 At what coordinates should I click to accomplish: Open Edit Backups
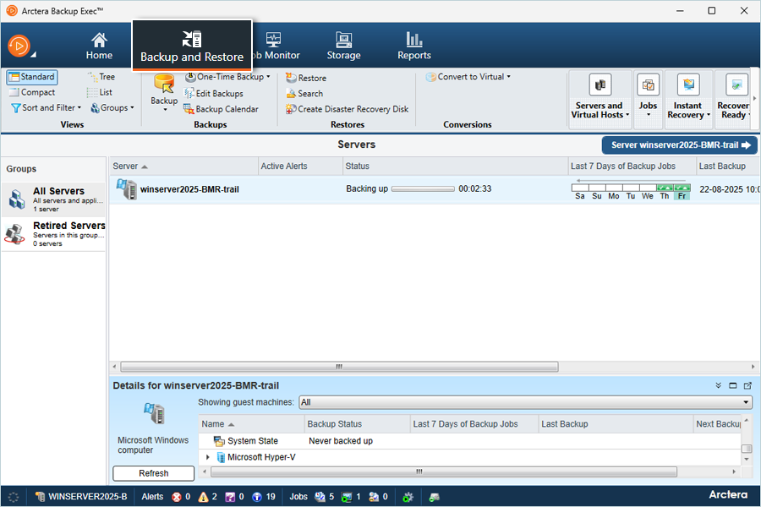(214, 94)
